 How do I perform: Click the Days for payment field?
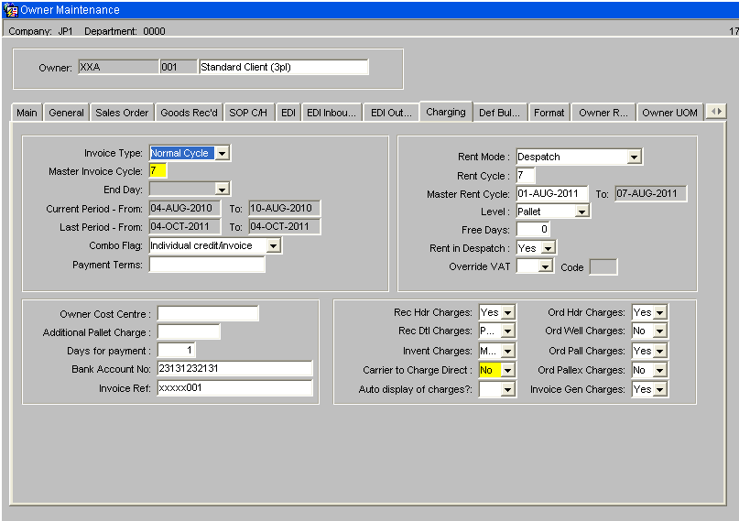click(x=176, y=350)
